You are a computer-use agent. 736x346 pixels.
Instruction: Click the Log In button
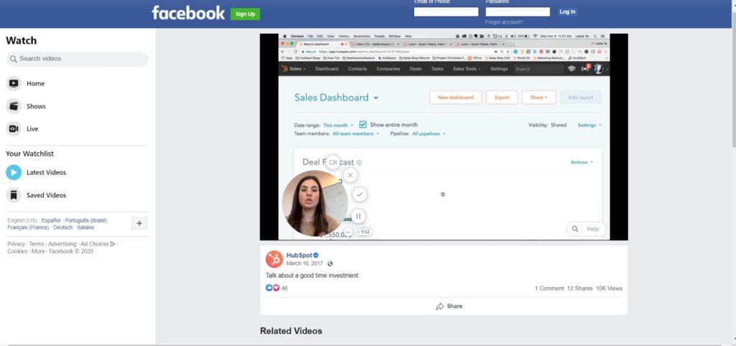point(568,11)
